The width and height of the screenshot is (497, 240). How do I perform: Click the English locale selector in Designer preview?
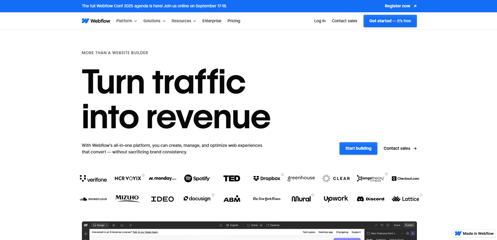[232, 225]
